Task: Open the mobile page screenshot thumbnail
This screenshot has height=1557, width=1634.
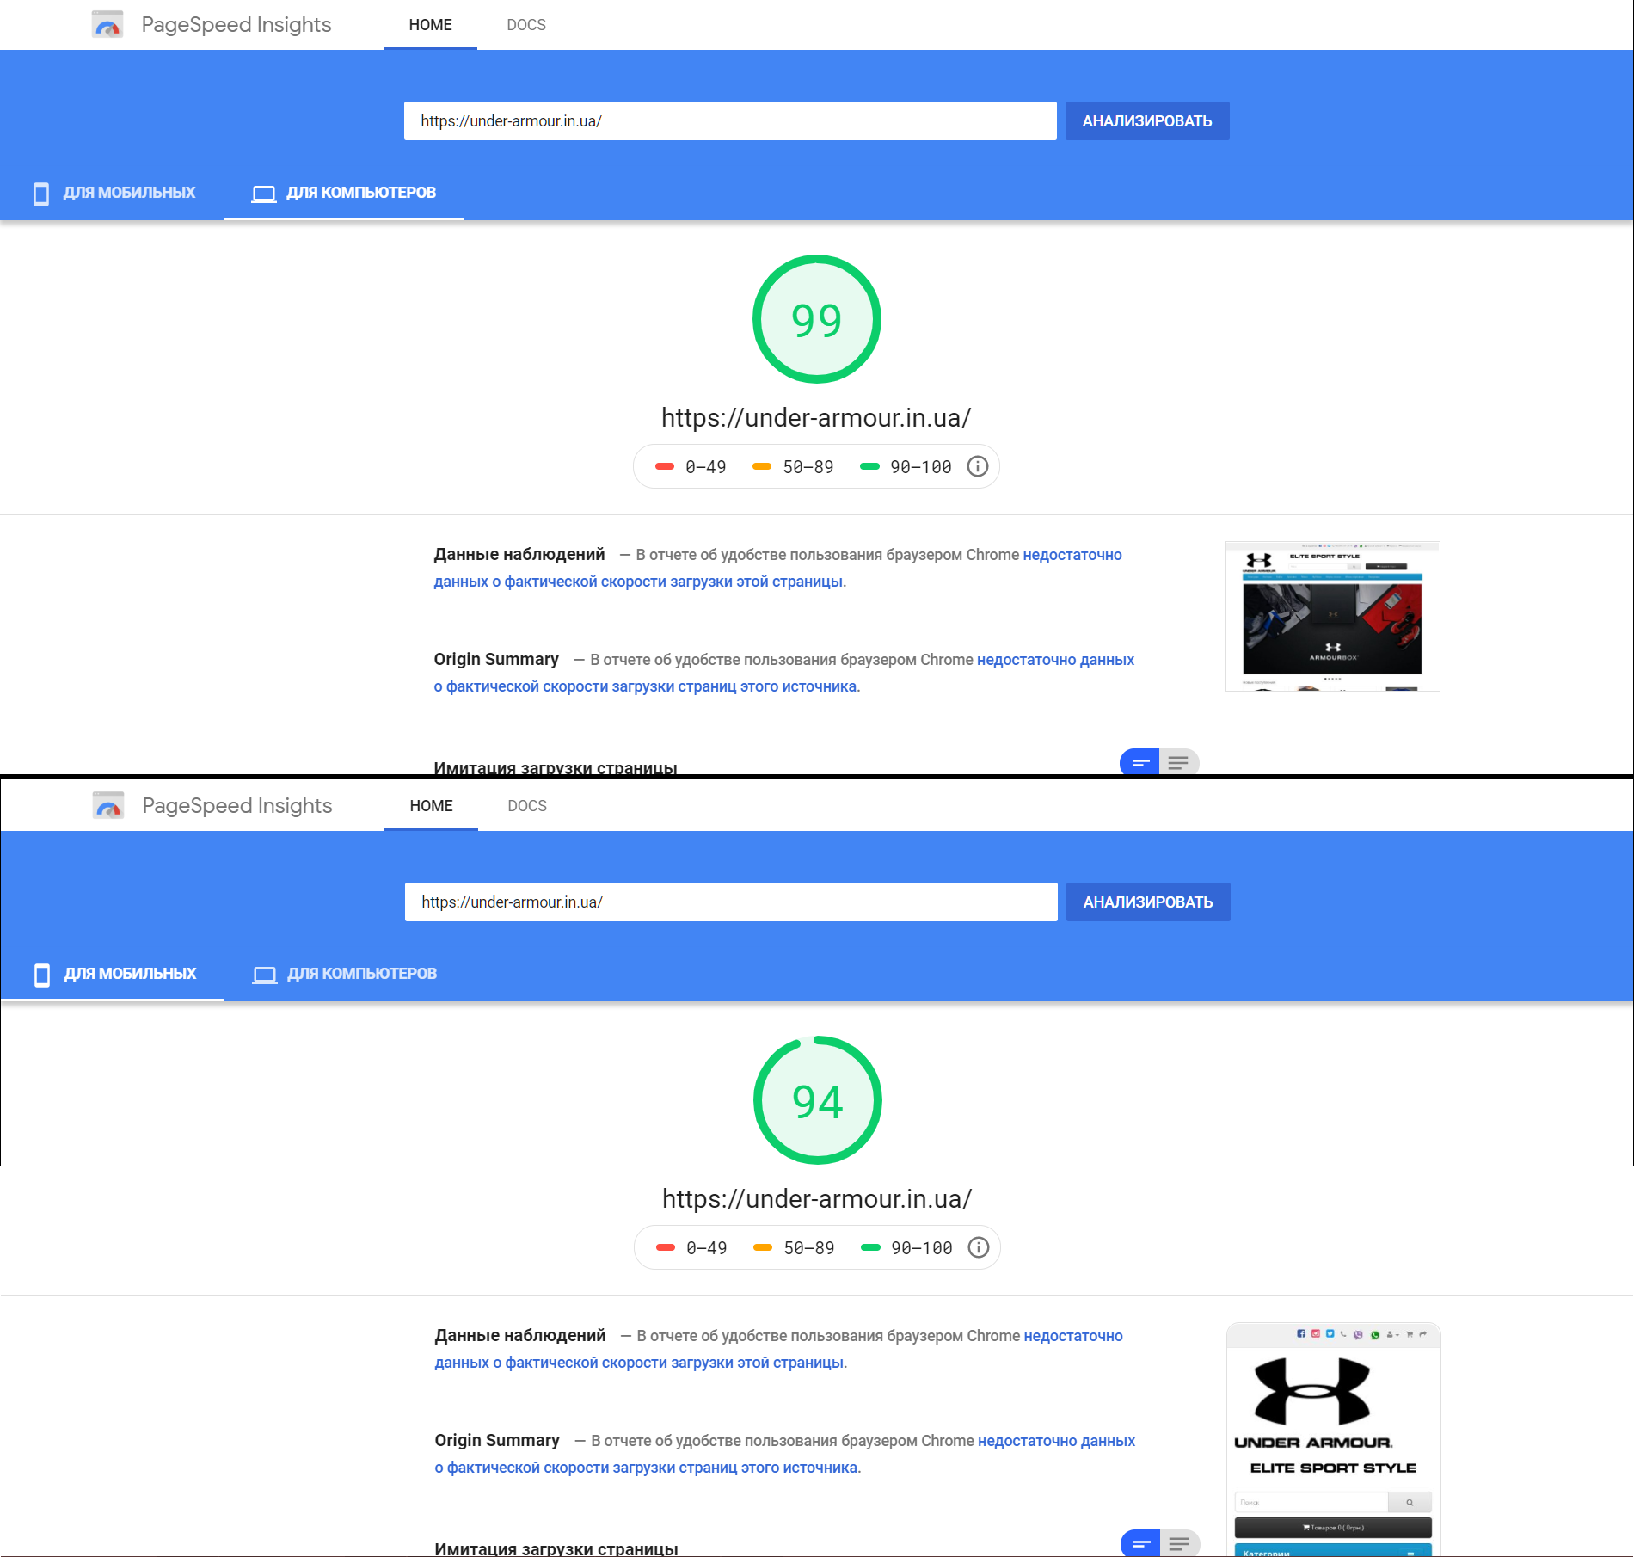Action: click(x=1333, y=1439)
